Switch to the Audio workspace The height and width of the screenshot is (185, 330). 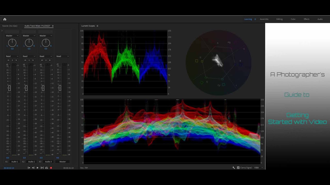pyautogui.click(x=320, y=19)
